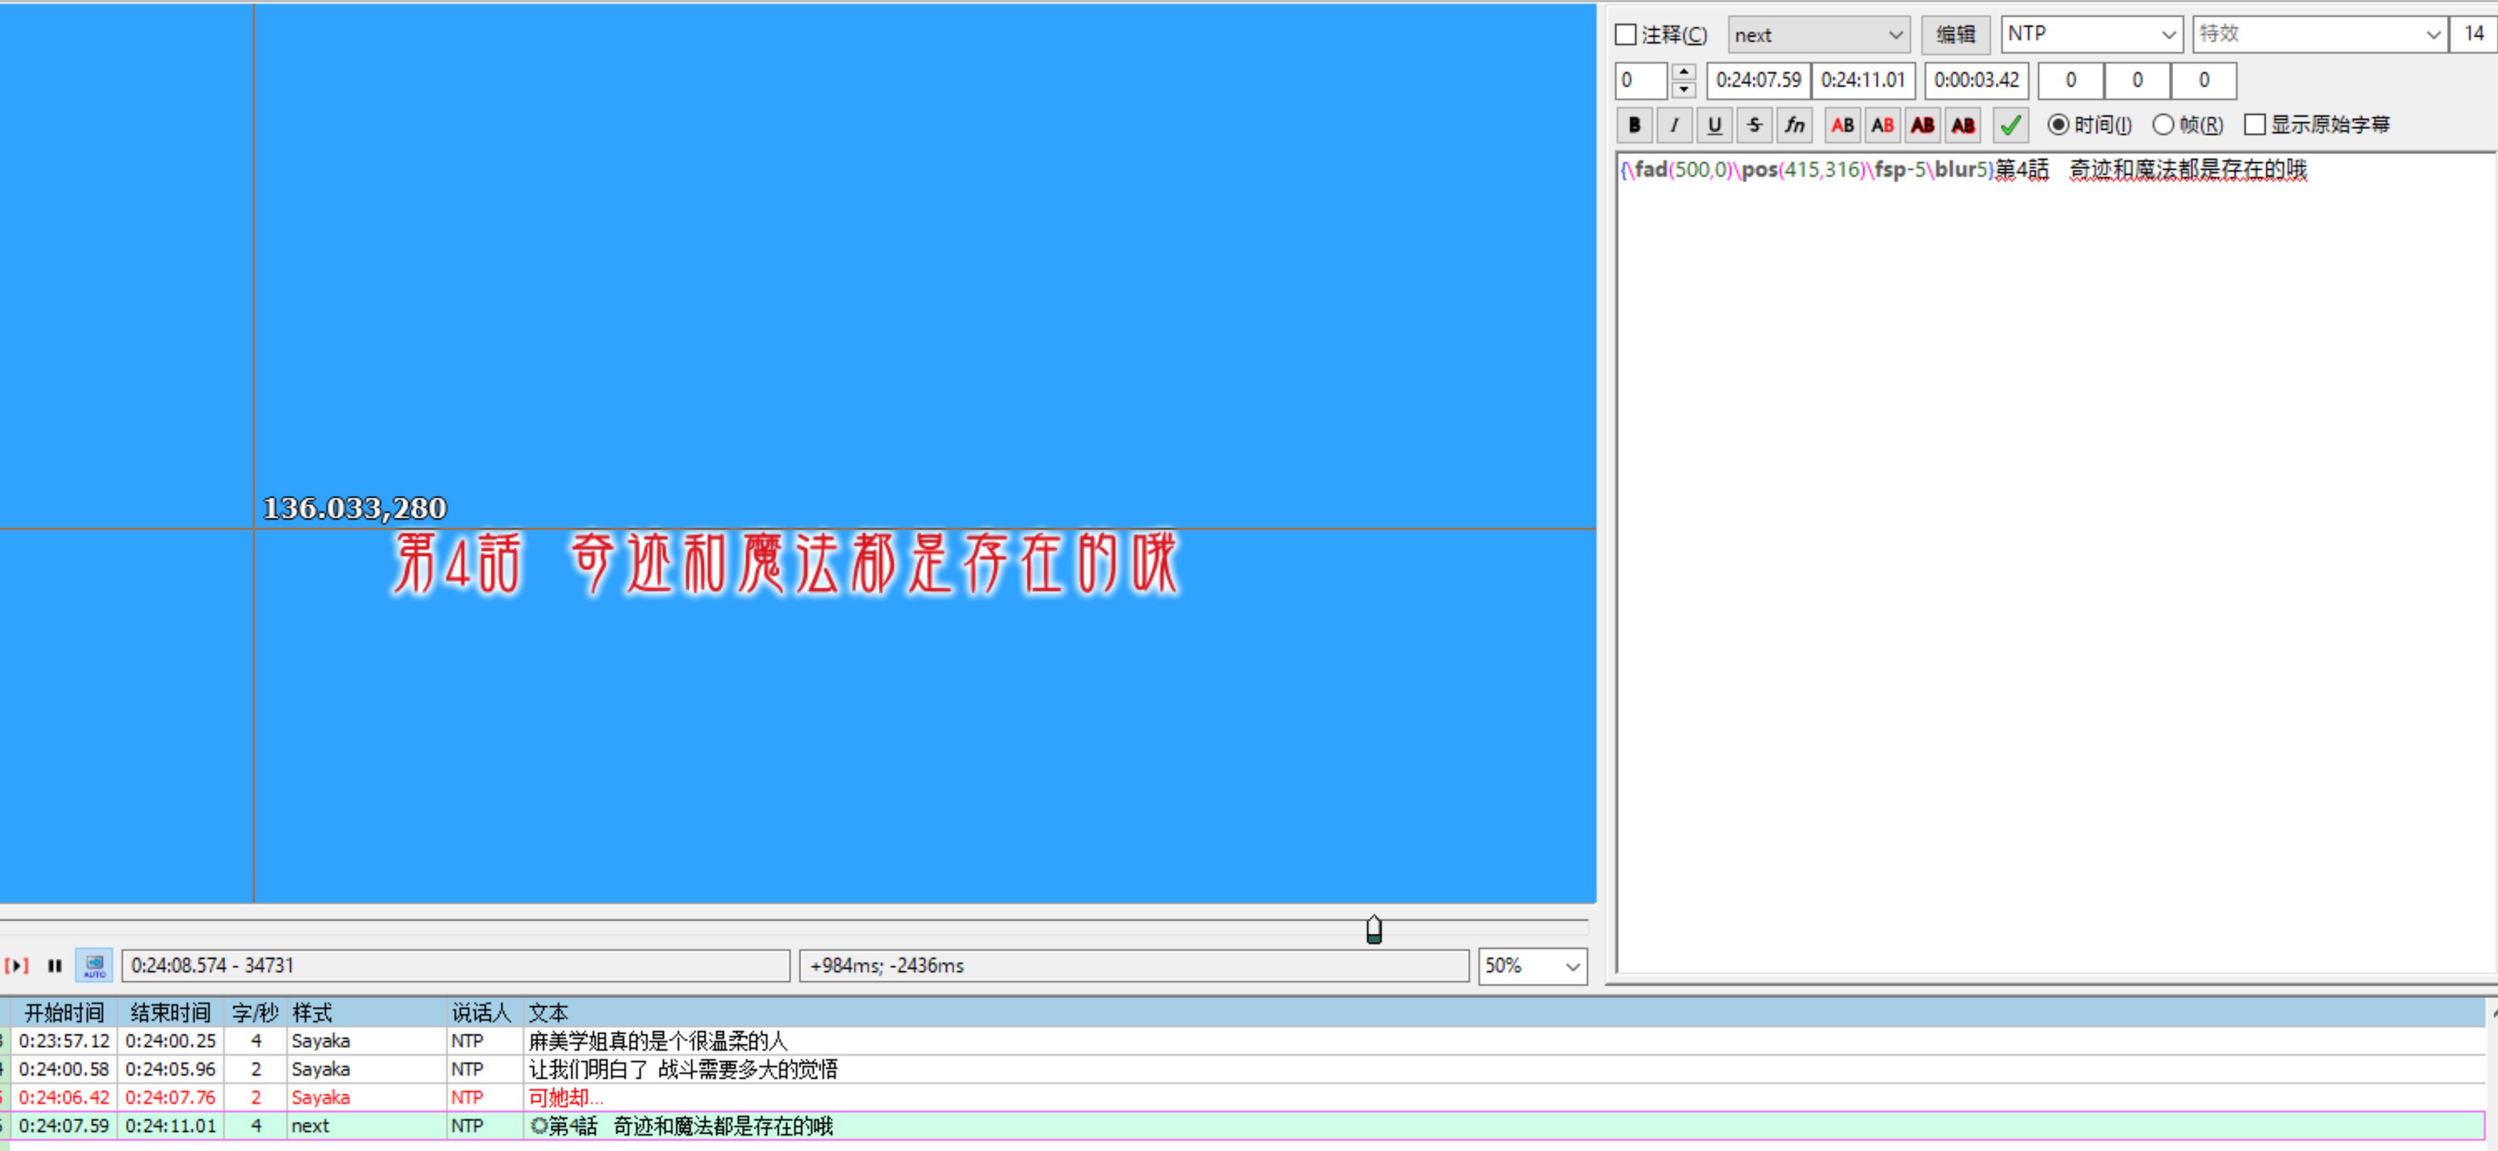Click the 编辑 style edit button
The width and height of the screenshot is (2498, 1151).
pos(1955,35)
